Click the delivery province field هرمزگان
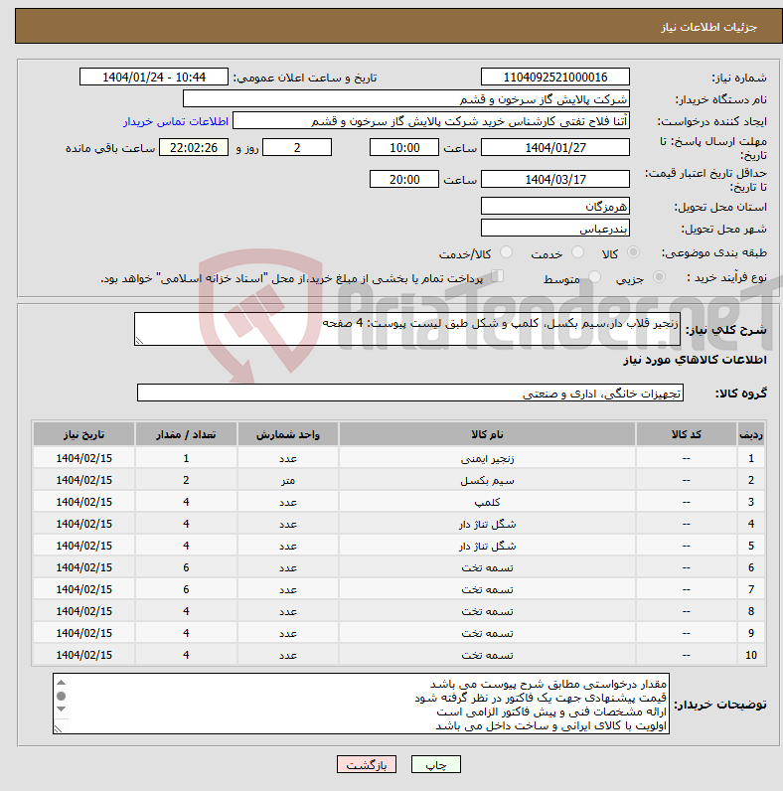 555,207
